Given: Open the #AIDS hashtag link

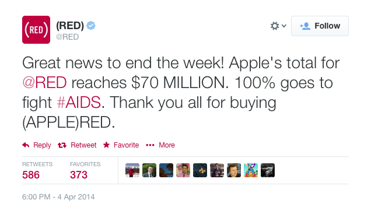Looking at the screenshot, I should [x=79, y=103].
